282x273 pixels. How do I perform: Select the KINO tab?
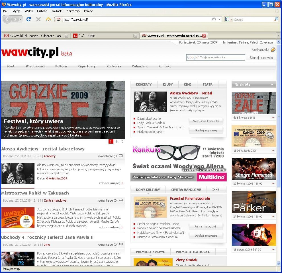tap(188, 84)
